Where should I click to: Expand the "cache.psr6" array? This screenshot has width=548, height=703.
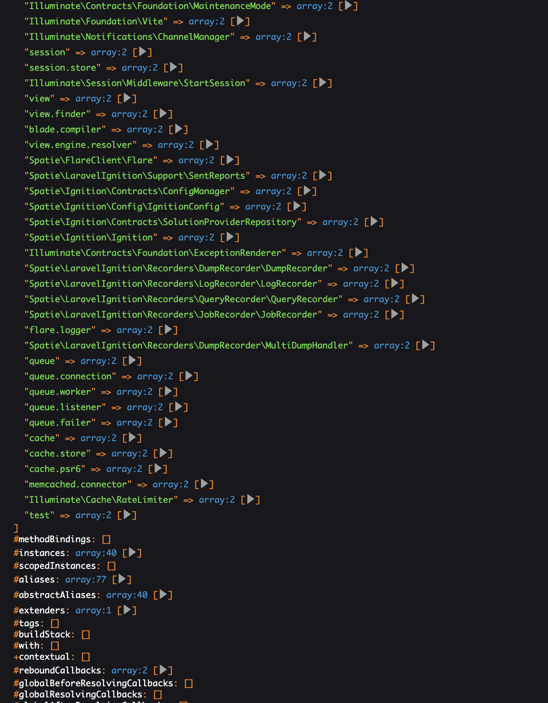158,469
